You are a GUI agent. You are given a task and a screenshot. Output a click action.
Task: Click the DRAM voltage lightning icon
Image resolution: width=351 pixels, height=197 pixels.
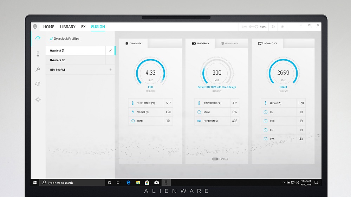[266, 103]
